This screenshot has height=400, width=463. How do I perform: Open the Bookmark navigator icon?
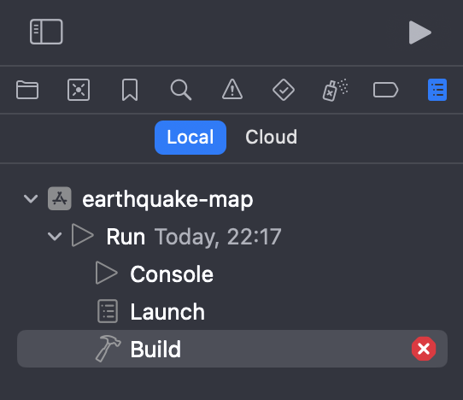[130, 90]
